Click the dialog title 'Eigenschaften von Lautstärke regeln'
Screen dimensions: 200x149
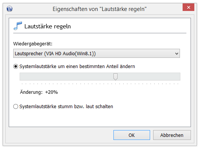tap(99, 9)
